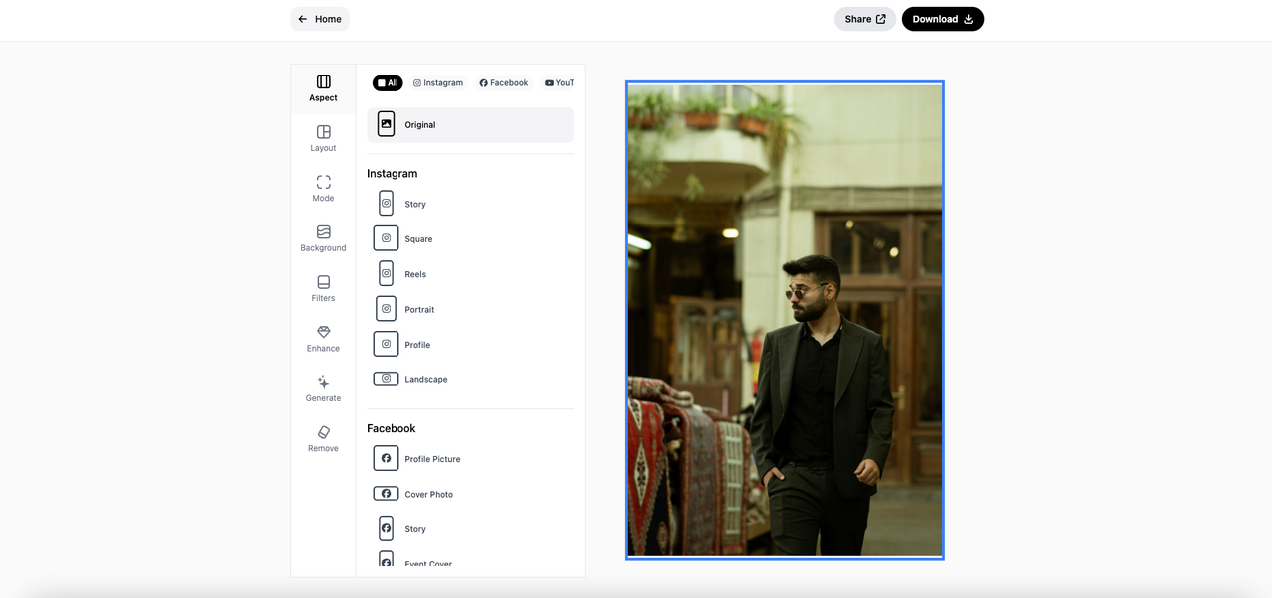Screen dimensions: 1272x598
Task: Open the Background tool
Action: click(x=323, y=238)
